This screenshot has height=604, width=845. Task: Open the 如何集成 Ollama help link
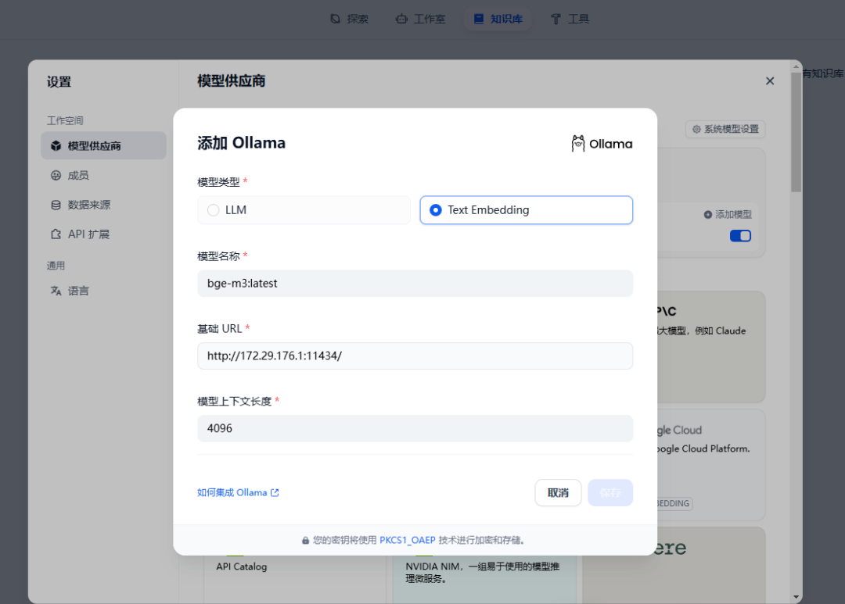click(x=238, y=492)
